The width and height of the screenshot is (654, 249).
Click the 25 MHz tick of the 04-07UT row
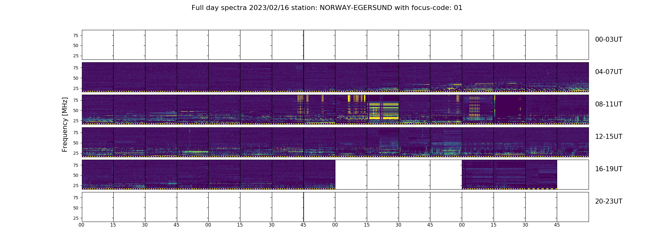tap(76, 88)
